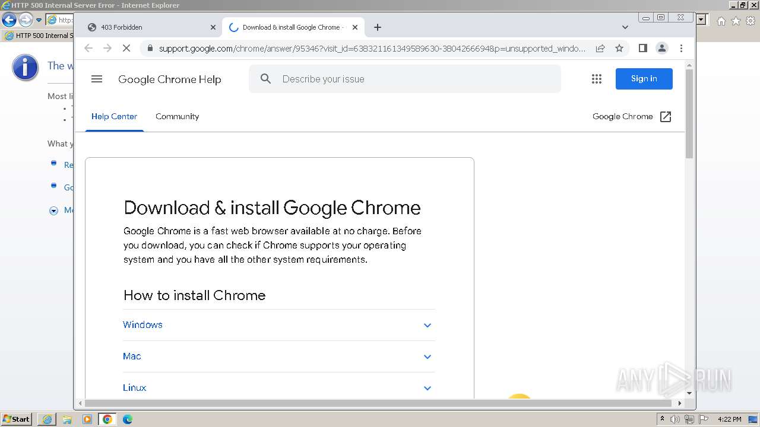Screen dimensions: 760x427
Task: Click the Chrome address bar URL
Action: point(372,48)
